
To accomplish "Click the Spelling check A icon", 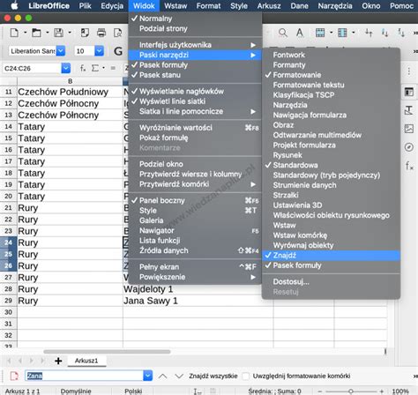I will tap(300, 33).
